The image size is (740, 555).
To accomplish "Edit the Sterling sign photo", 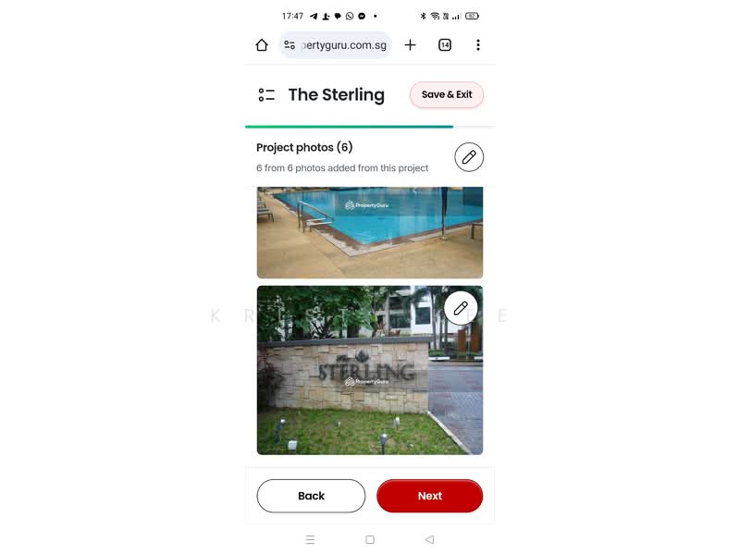I will (461, 308).
